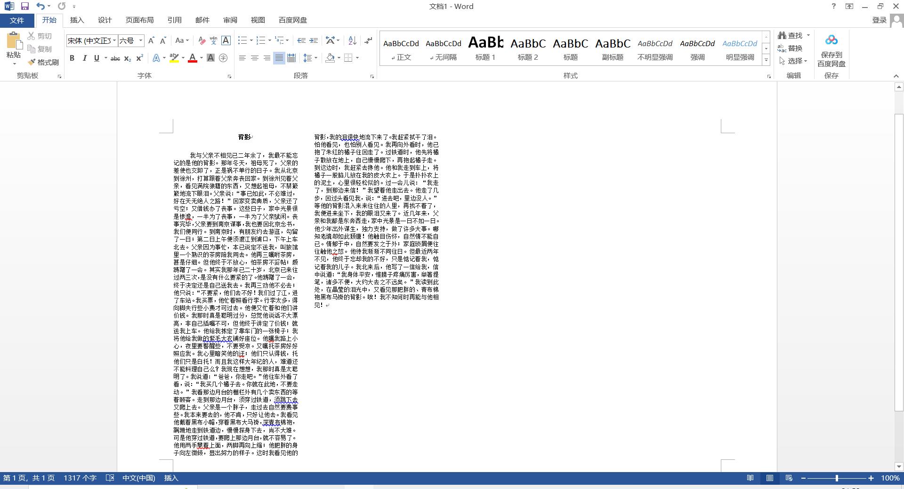Click the vertical scrollbar down arrow

(898, 466)
